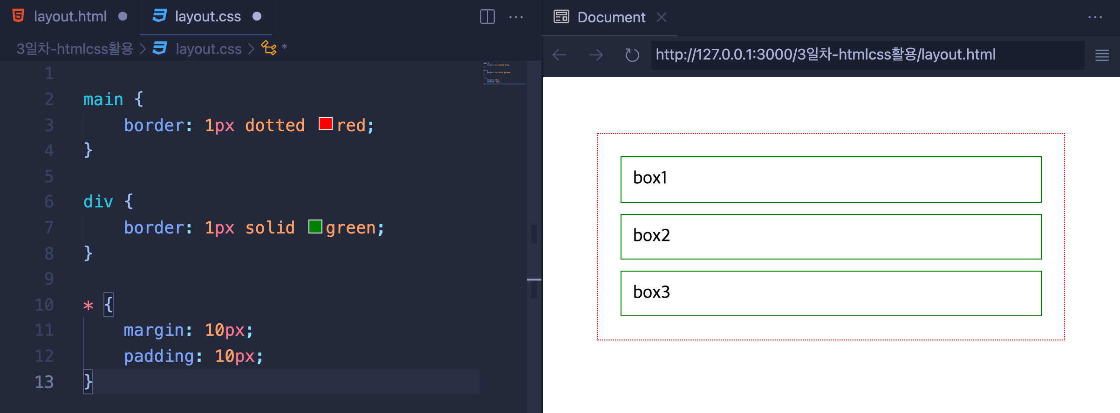Go back in the browser preview

point(560,55)
